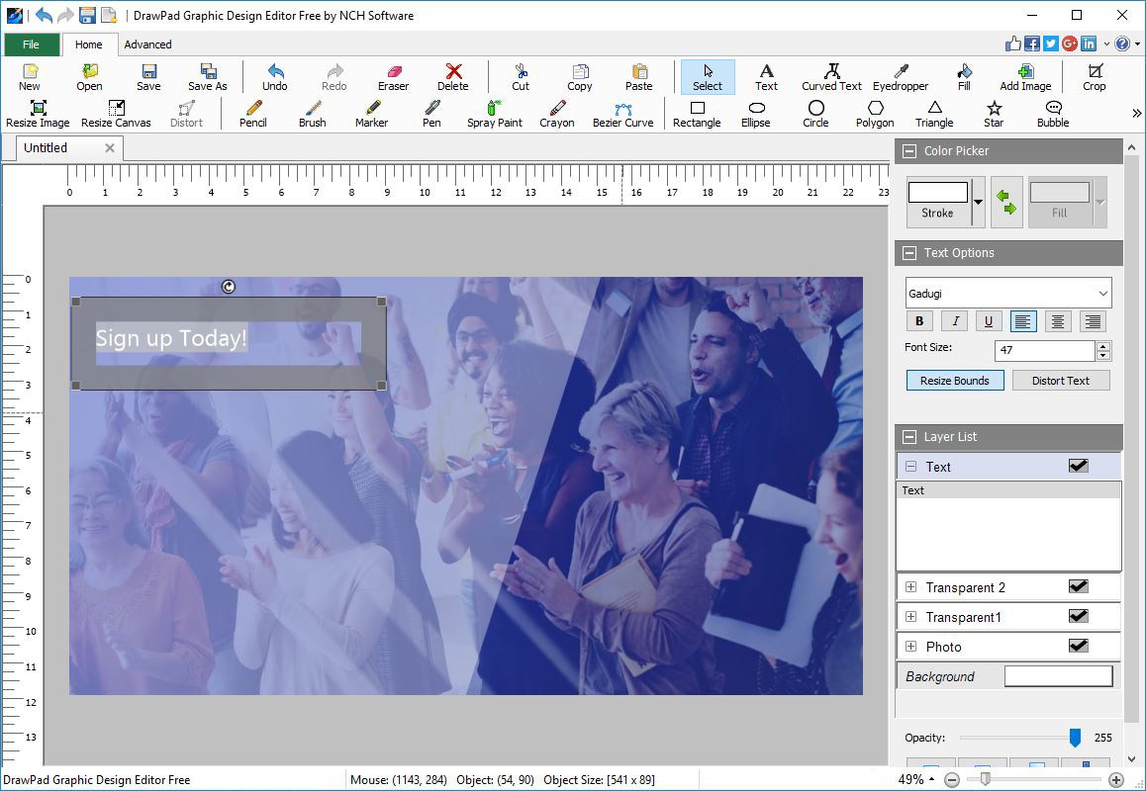Swap stroke and fill colors
The width and height of the screenshot is (1146, 791).
[1006, 202]
